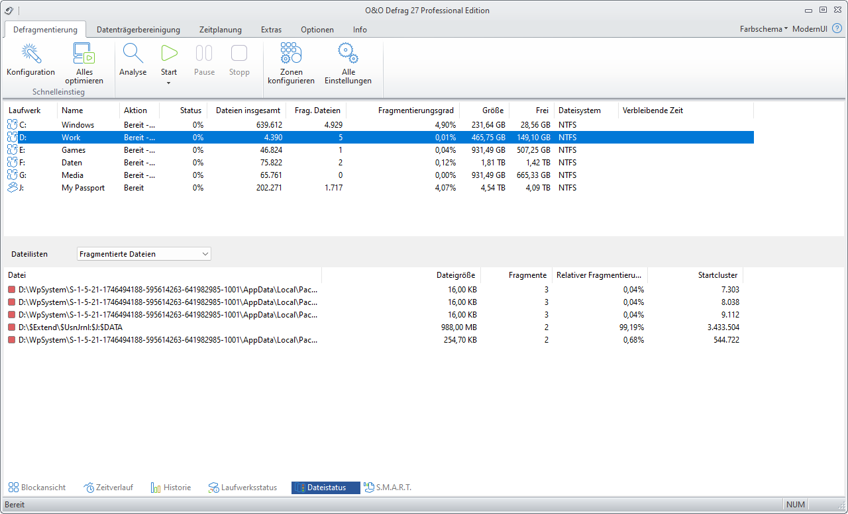Sort by Relativer Fragmentieru... column
The width and height of the screenshot is (848, 514).
click(600, 275)
